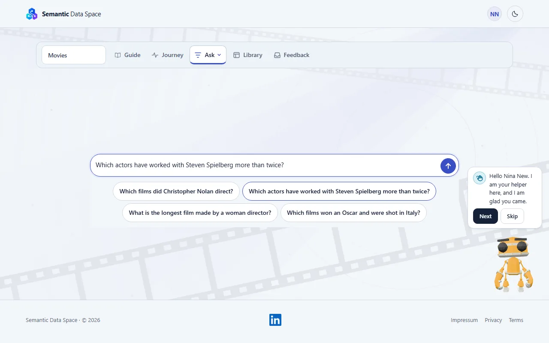
Task: Pick the Christopher Nolan films suggestion
Action: (x=176, y=191)
